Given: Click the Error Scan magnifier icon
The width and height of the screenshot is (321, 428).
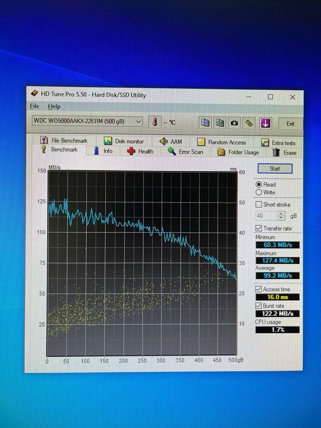Looking at the screenshot, I should [172, 151].
